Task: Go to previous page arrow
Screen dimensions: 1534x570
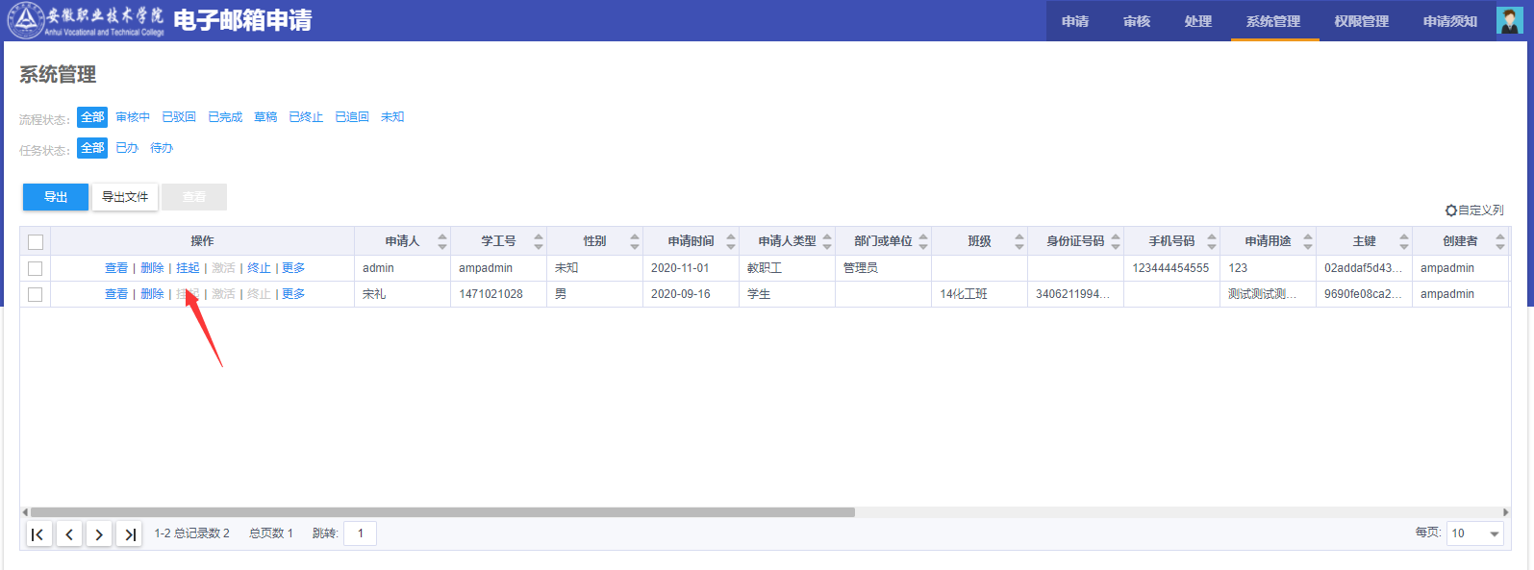Action: [69, 534]
